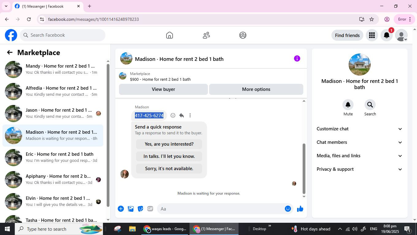Search in conversation using magnifier icon
Viewport: 417px width, 235px height.
click(370, 105)
